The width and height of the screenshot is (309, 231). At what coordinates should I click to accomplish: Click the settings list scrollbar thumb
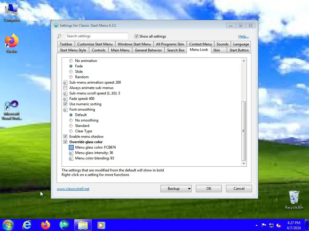pyautogui.click(x=244, y=131)
